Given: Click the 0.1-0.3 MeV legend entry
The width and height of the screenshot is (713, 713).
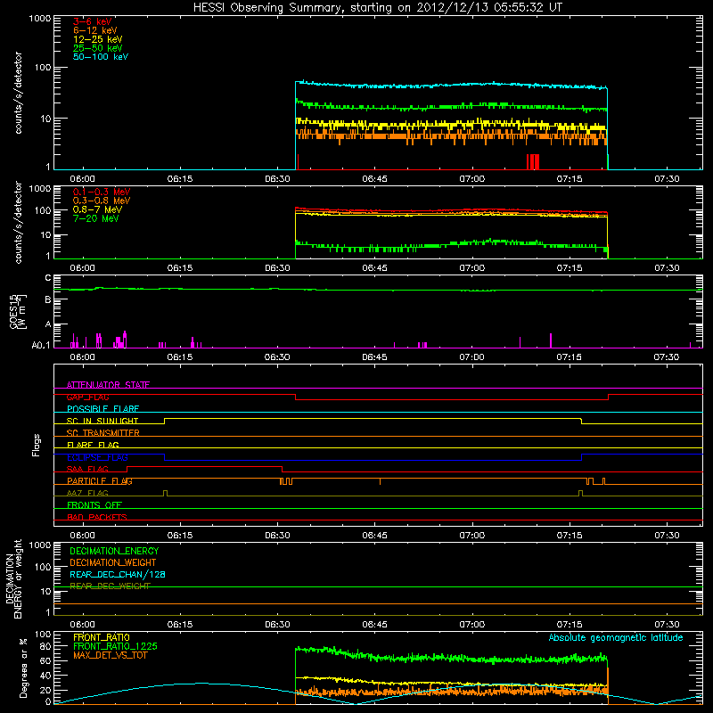Looking at the screenshot, I should tap(102, 192).
